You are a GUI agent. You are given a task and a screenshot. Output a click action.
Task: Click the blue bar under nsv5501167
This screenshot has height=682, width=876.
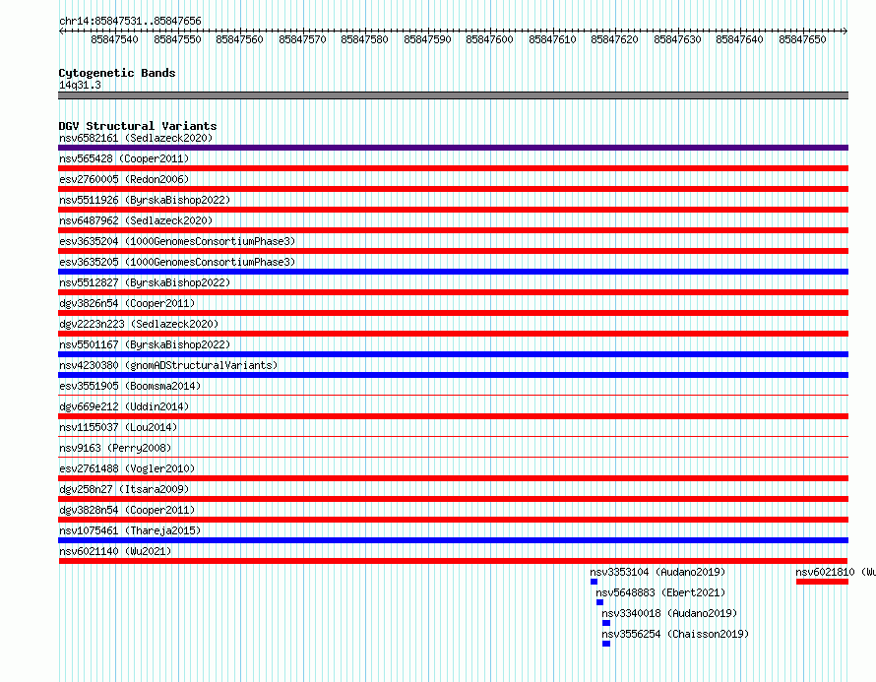pyautogui.click(x=453, y=354)
